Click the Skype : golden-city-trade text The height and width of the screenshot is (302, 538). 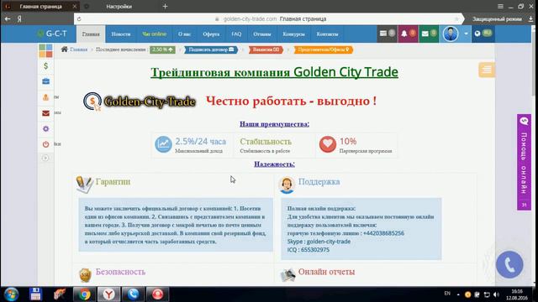[x=319, y=242]
